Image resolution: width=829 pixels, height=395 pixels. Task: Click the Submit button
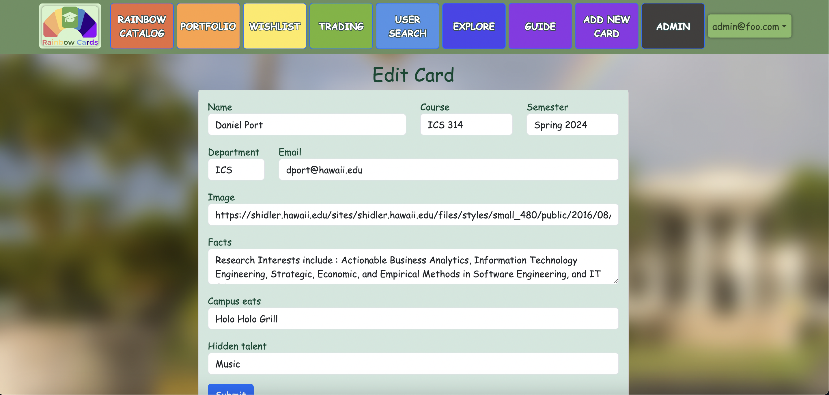coord(231,391)
